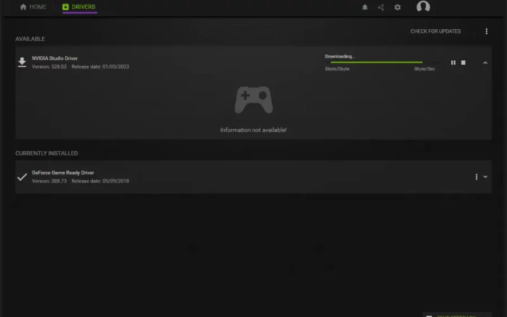Click the CURRENTLY INSTALLED section heading

[46, 153]
